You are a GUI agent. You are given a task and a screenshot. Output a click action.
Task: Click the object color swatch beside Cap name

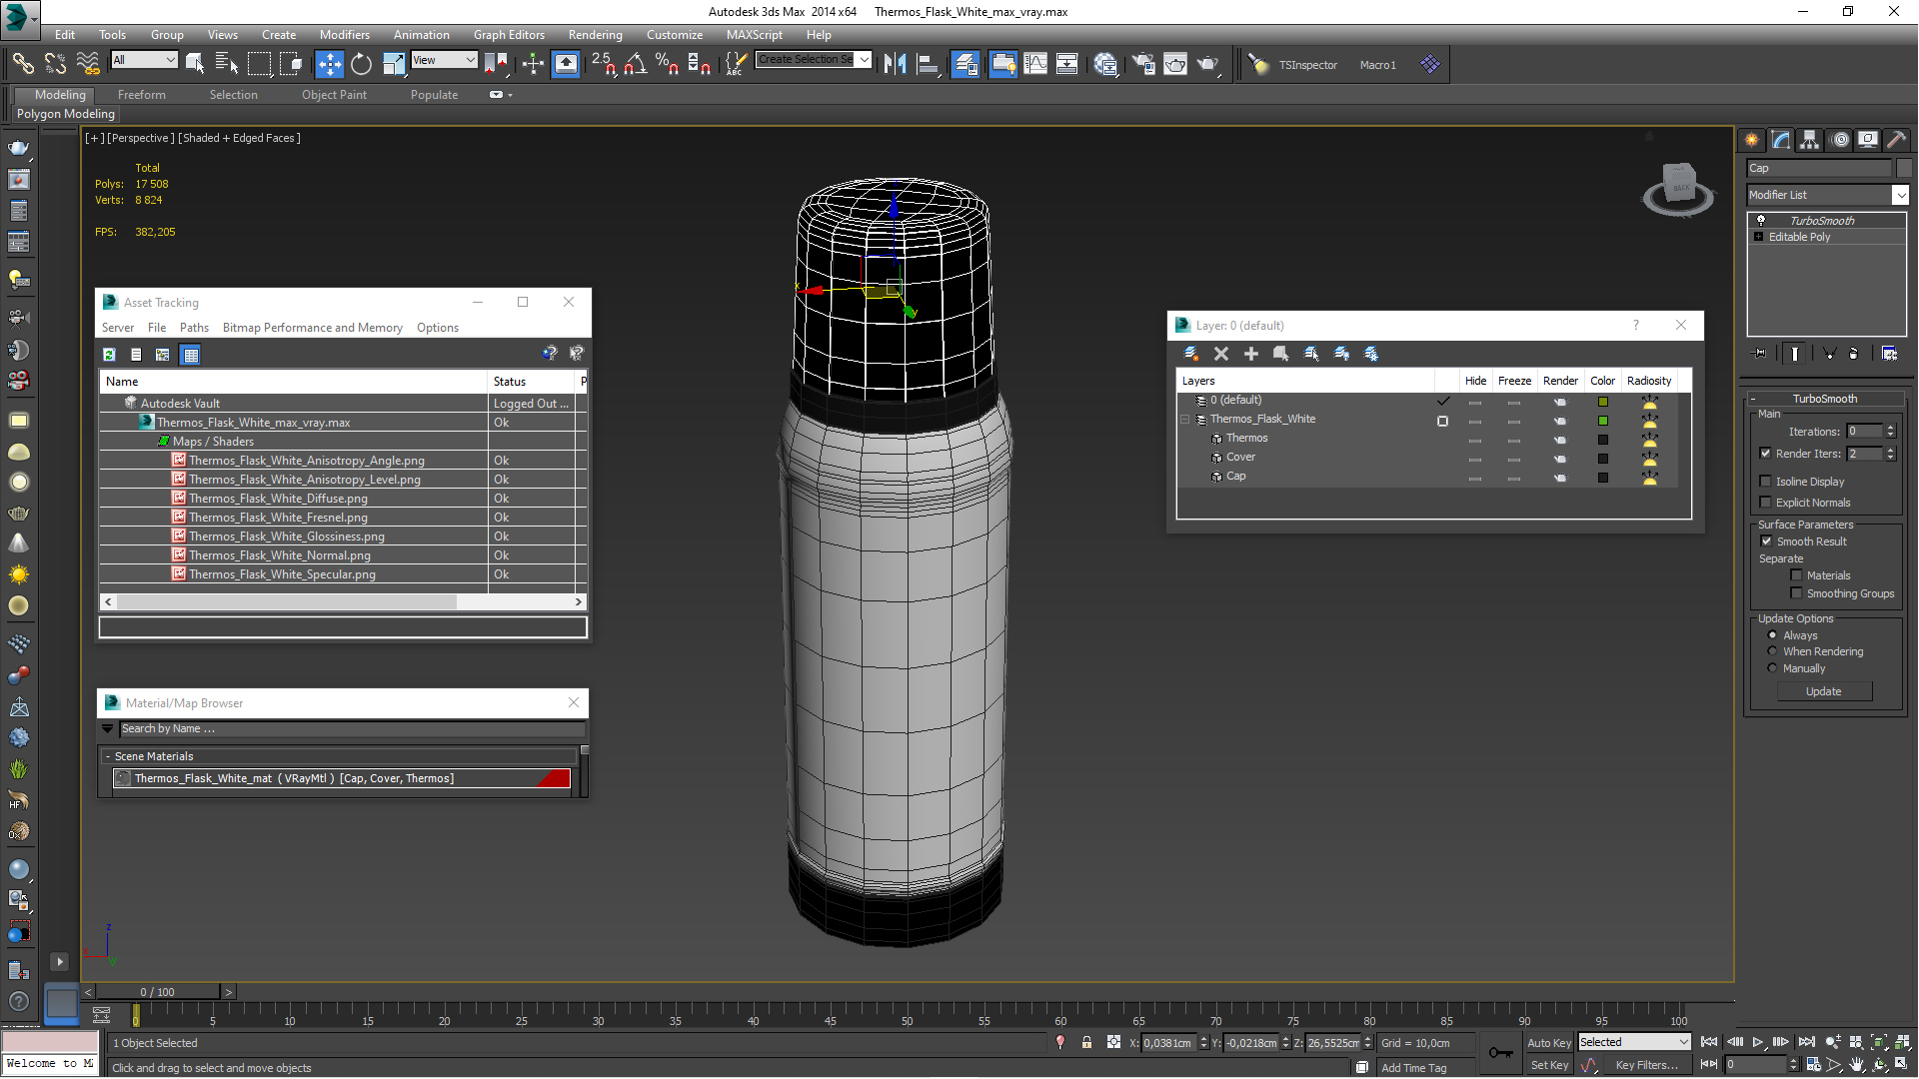1904,168
